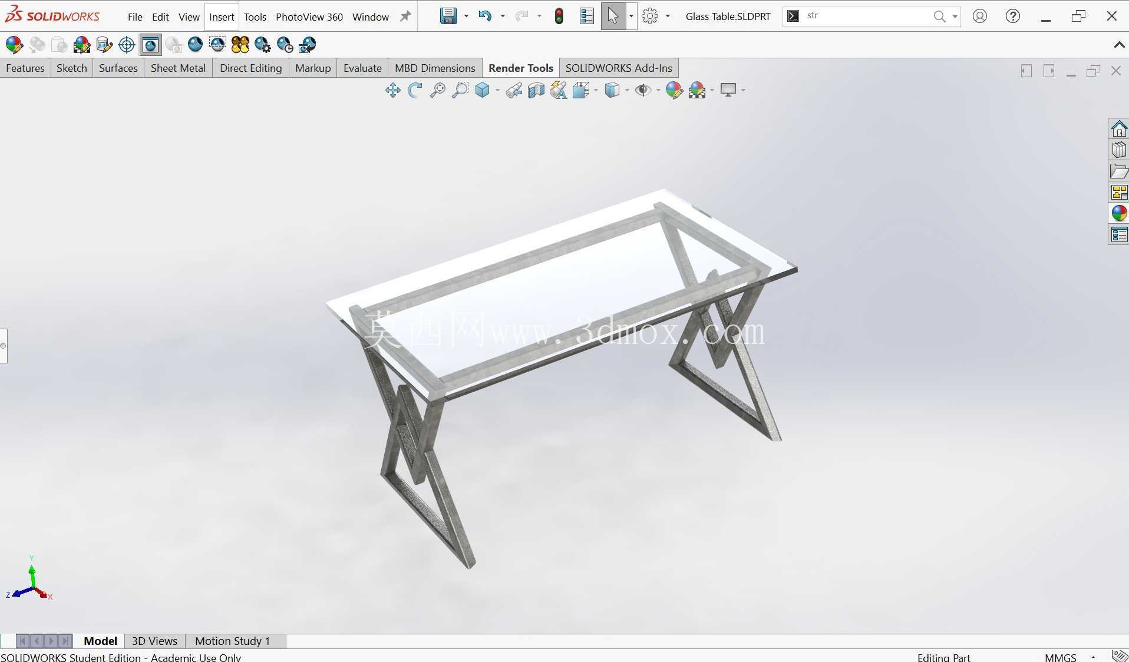Click the Display Style cube icon

tap(612, 90)
